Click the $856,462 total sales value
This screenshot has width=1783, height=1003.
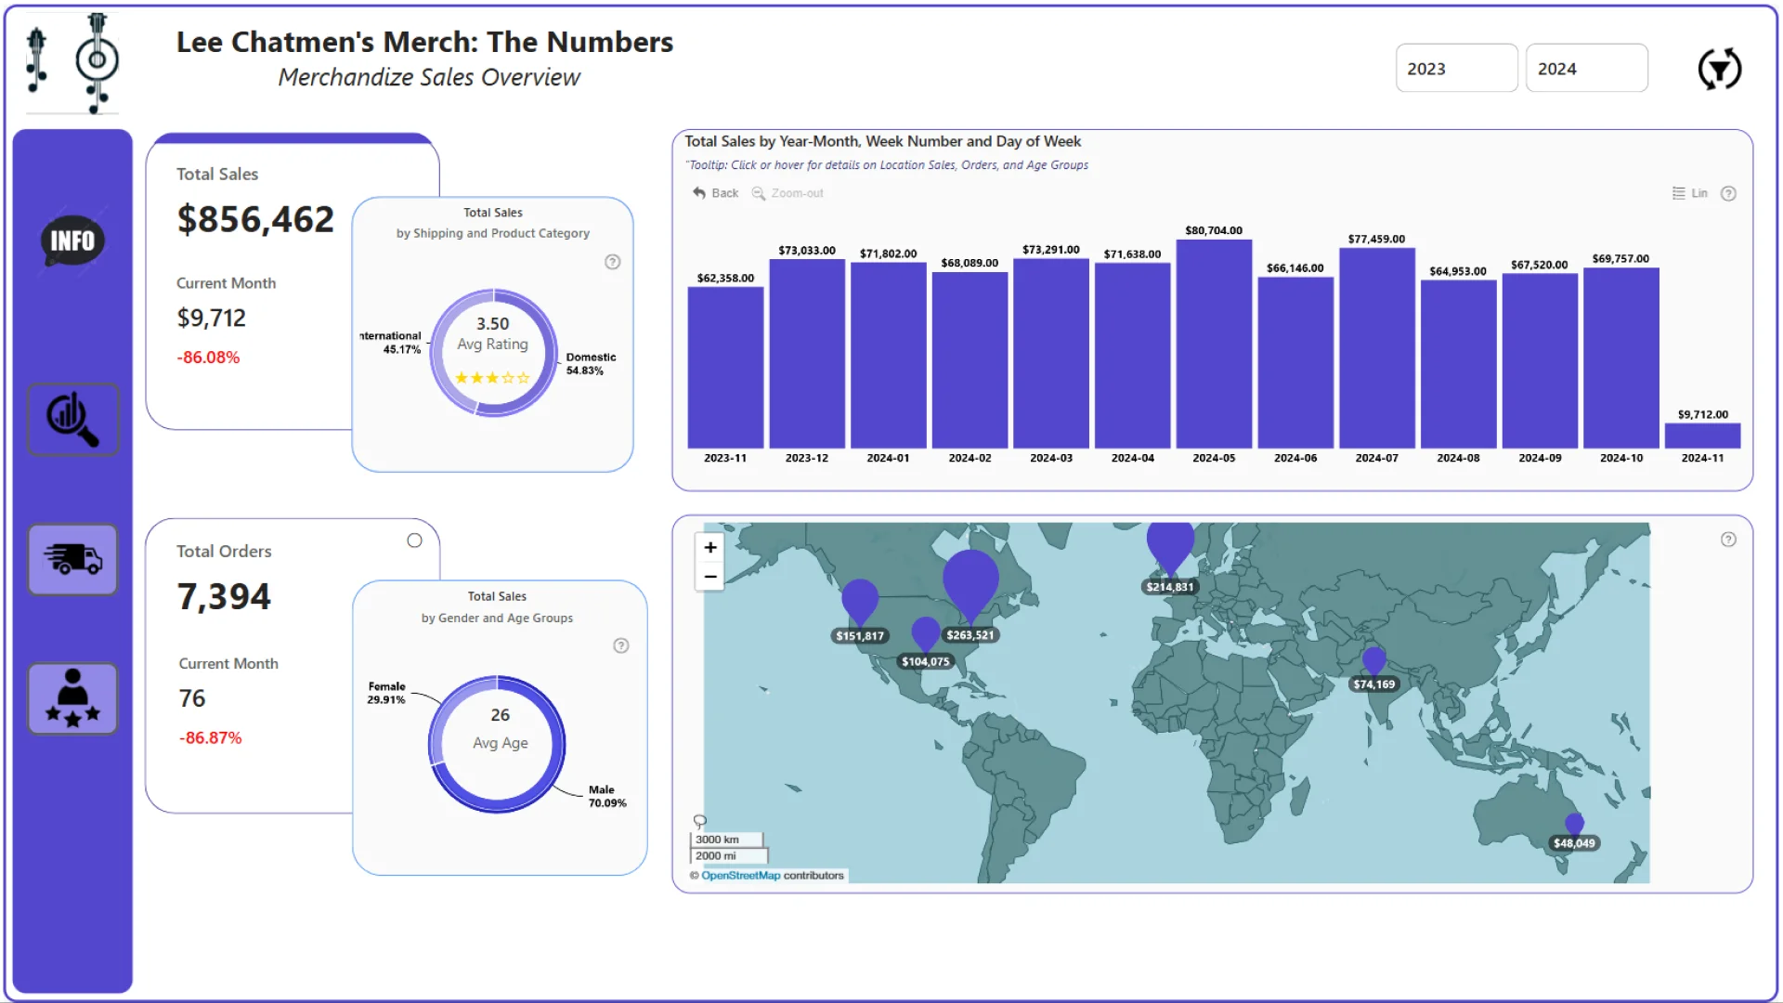point(255,219)
